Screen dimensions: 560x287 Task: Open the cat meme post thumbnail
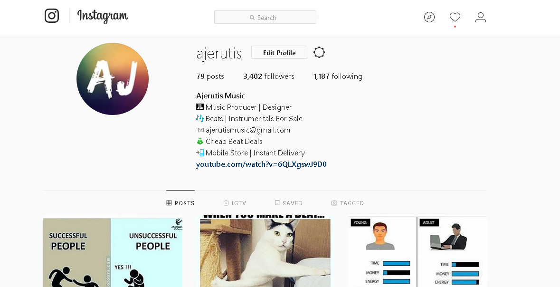[265, 251]
